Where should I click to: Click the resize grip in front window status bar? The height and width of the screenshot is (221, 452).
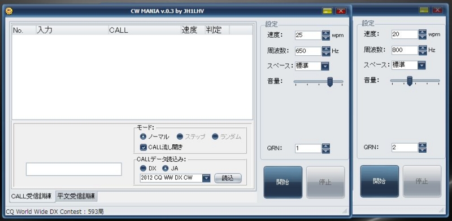coord(345,211)
